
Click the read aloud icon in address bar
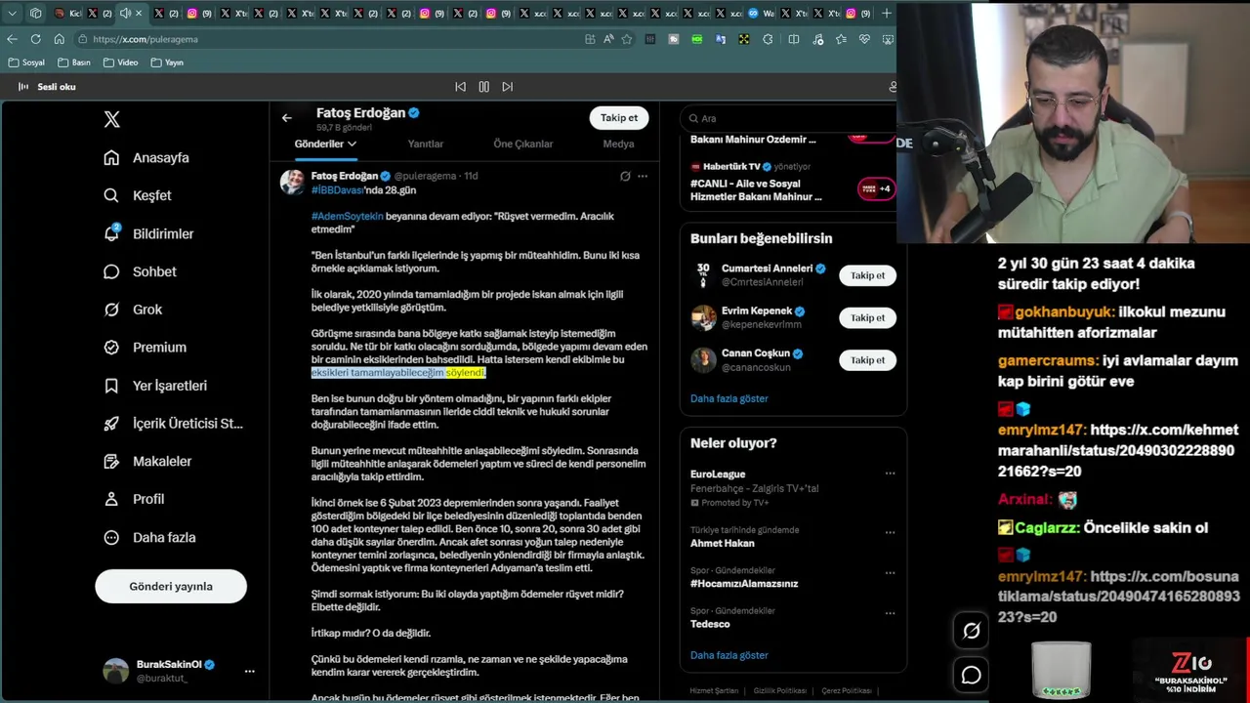(x=608, y=39)
